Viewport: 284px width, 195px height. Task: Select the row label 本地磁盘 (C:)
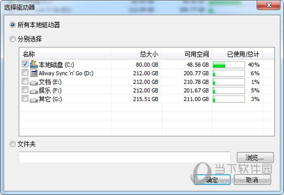coord(56,65)
